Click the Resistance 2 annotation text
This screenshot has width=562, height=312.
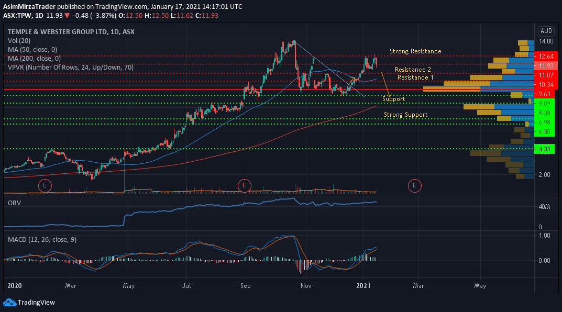pos(413,70)
